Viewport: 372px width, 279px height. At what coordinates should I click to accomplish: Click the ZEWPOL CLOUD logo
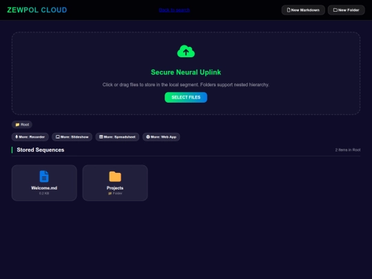37,10
